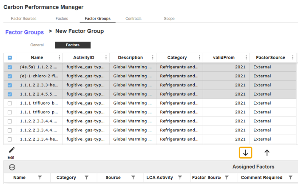Filter the Comment Required column
Viewport: 298px width, 184px height.
(x=290, y=178)
